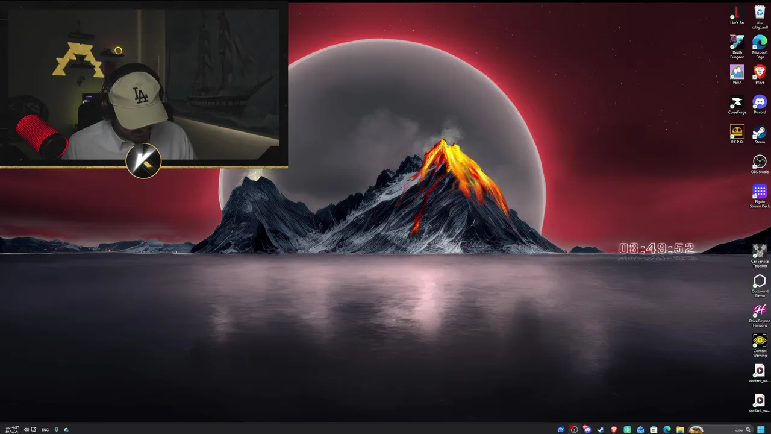Open the network tray icon

[x=34, y=430]
